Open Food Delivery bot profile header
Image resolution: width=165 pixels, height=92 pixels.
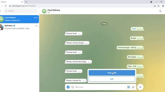[x=54, y=11]
